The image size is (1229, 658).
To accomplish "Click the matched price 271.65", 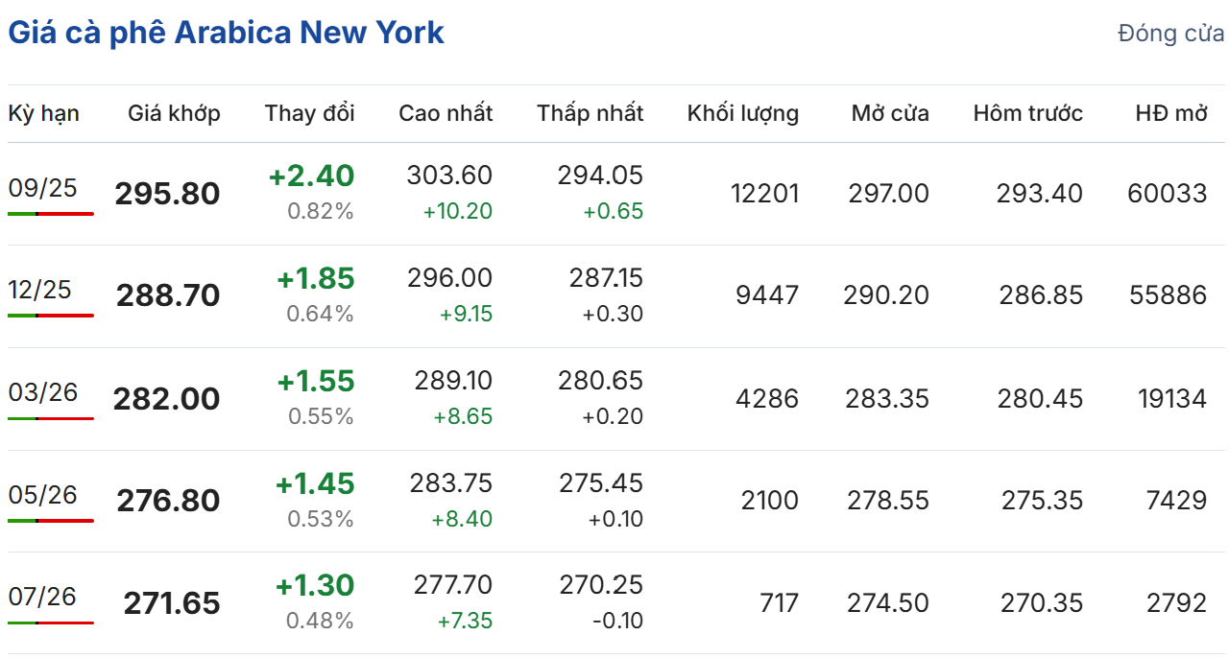I will click(171, 603).
